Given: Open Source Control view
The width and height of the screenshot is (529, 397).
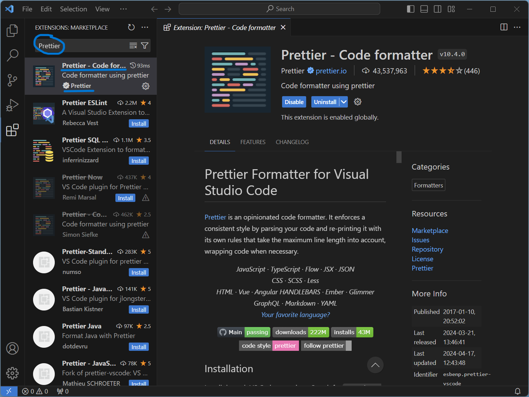Looking at the screenshot, I should [12, 80].
